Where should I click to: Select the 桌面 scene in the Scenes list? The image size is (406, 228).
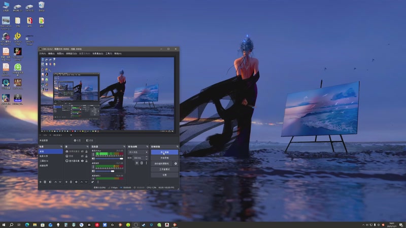[x=51, y=151]
